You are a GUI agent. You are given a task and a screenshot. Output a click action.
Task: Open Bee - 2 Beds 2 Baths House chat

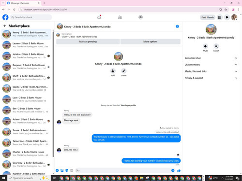[26, 110]
